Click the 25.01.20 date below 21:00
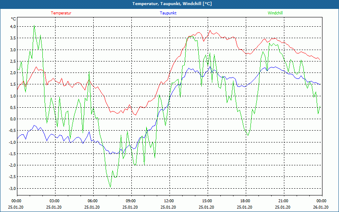The image size is (339, 212). 283,207
